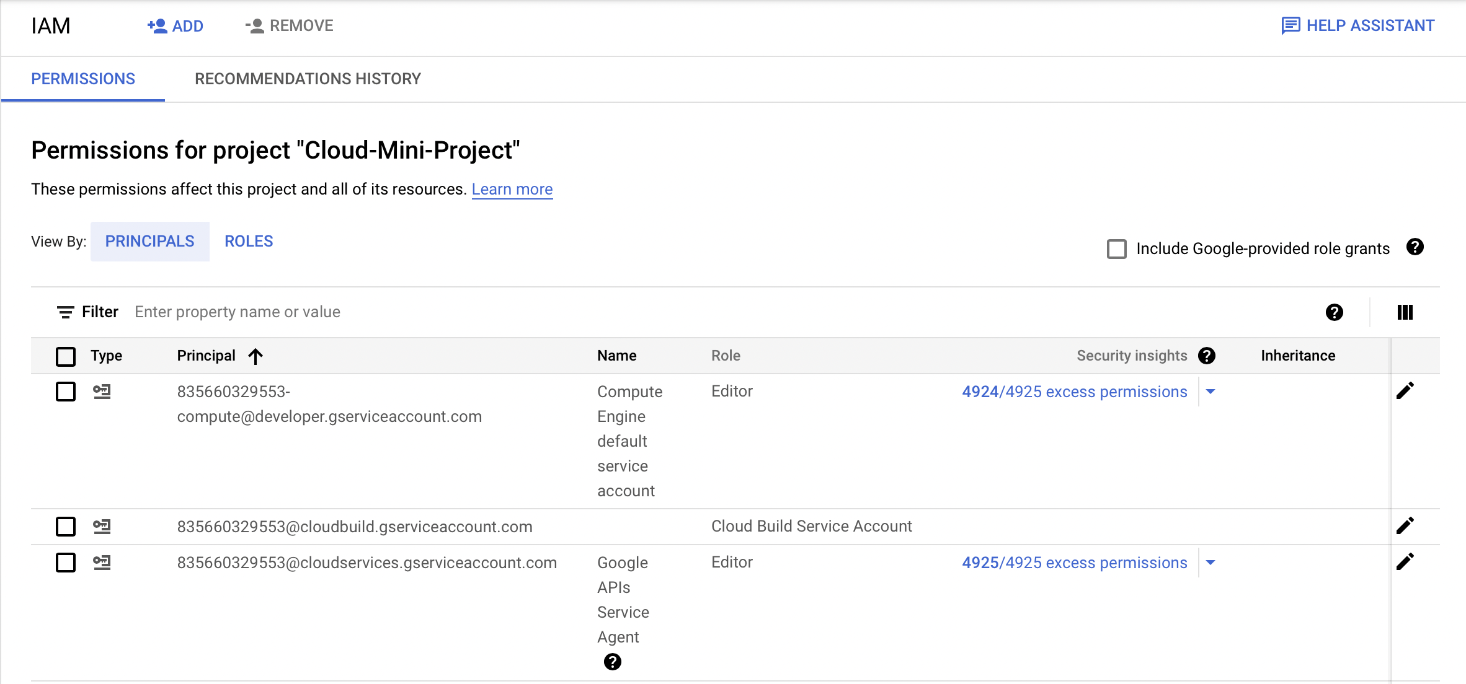Screen dimensions: 1466x684
Task: Open the Learn more link
Action: [x=512, y=189]
